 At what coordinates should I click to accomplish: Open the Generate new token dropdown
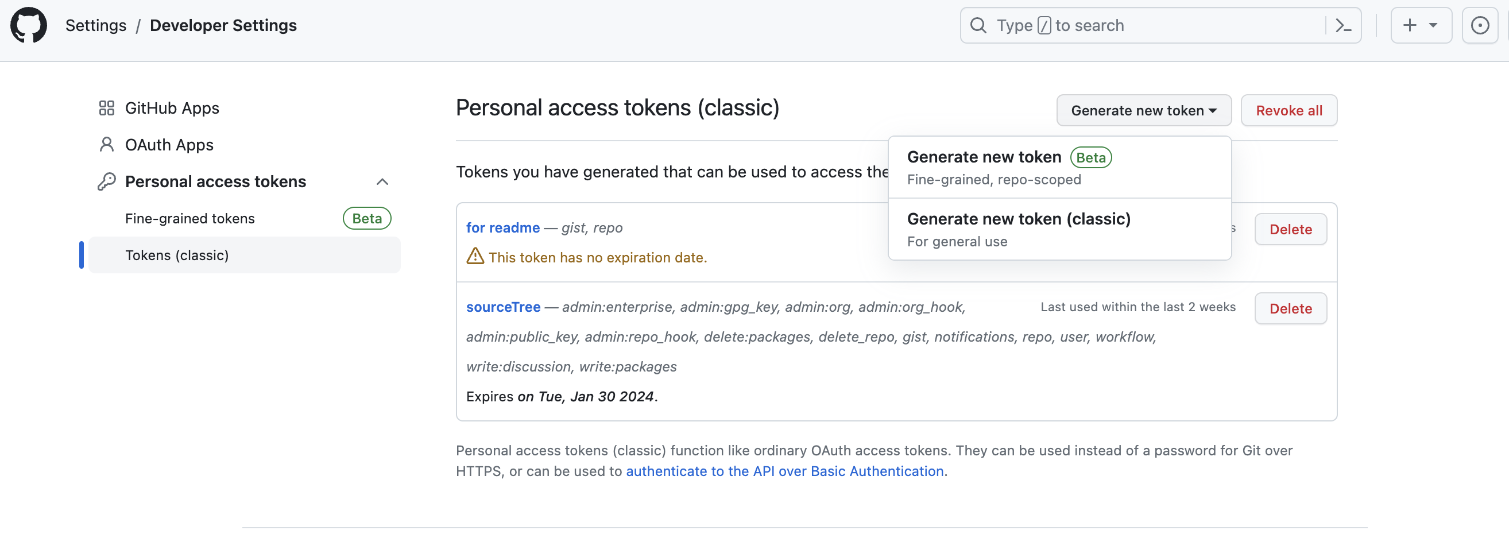[1143, 110]
